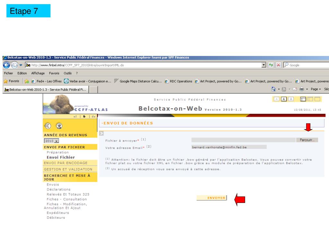Select the layout with side menu only icon
The width and height of the screenshot is (329, 247).
[x=310, y=99]
